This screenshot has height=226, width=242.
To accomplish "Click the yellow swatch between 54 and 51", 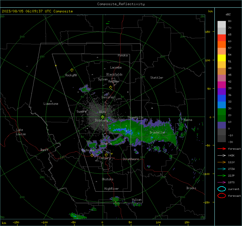I will pyautogui.click(x=222, y=58).
